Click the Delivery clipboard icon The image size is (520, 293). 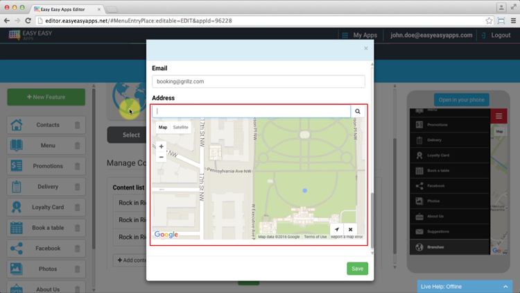click(16, 187)
